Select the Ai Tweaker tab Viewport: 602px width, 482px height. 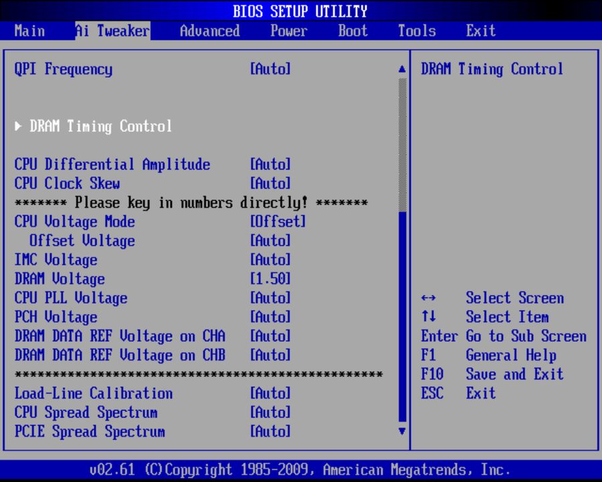pos(112,31)
